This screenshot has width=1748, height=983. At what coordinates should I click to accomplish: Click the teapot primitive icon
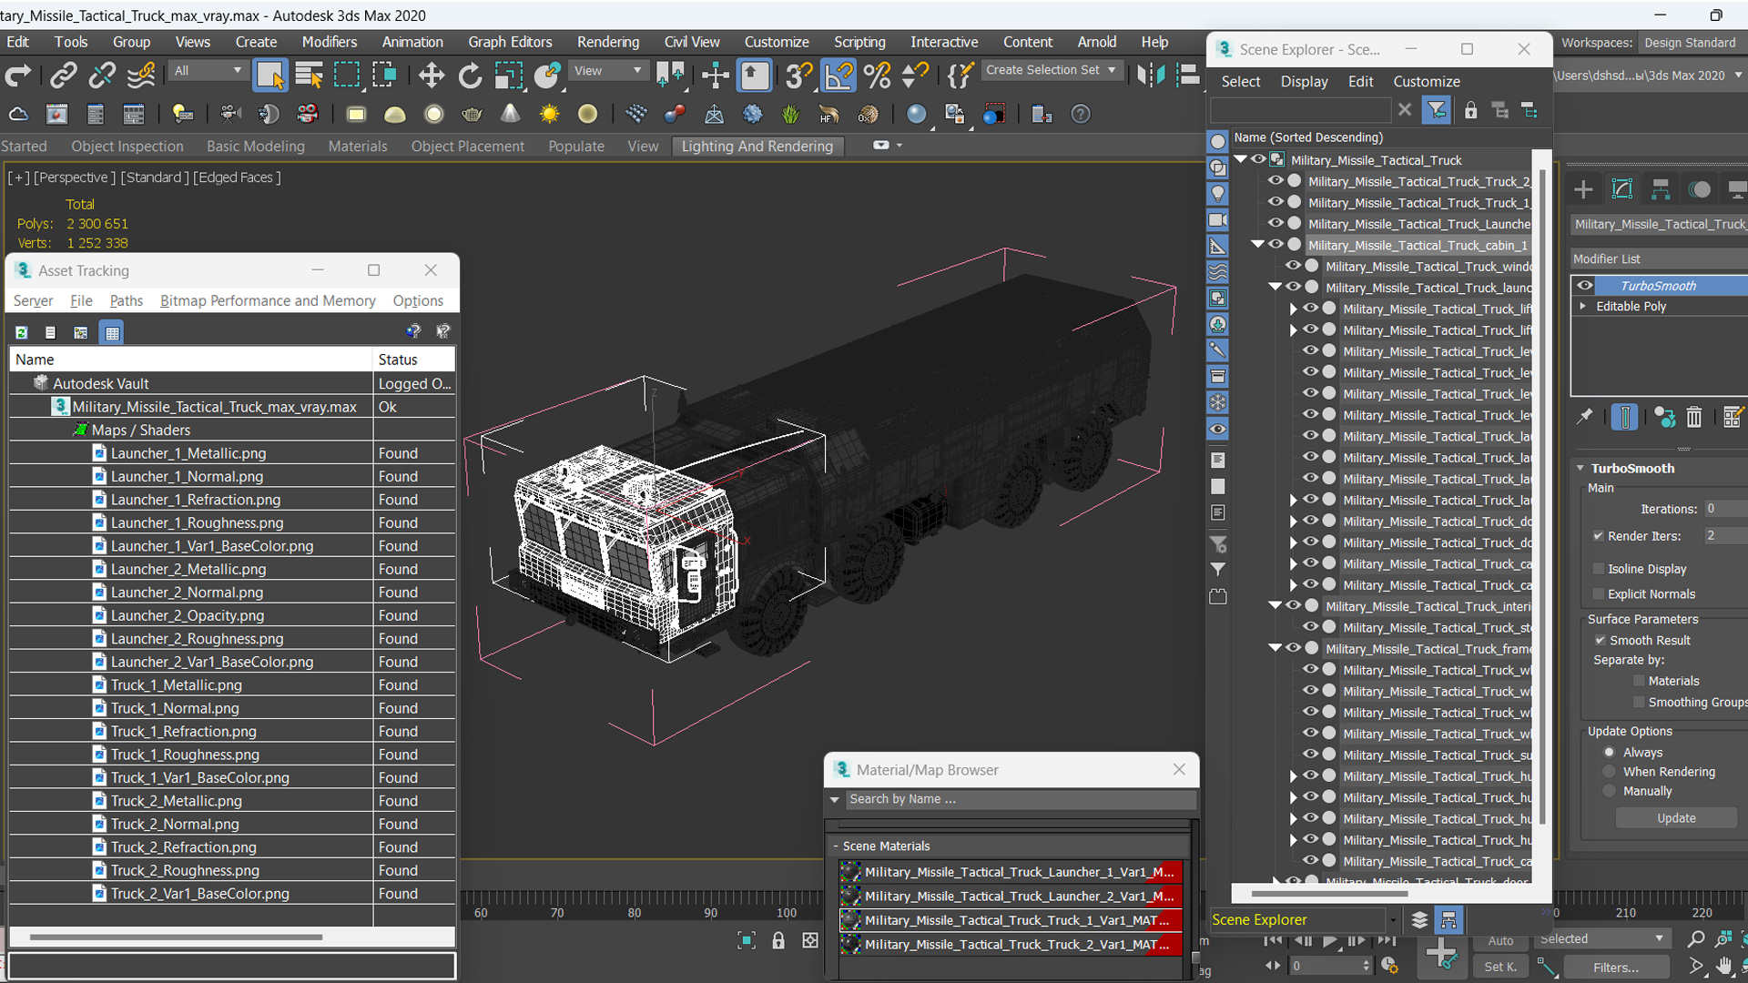(472, 115)
